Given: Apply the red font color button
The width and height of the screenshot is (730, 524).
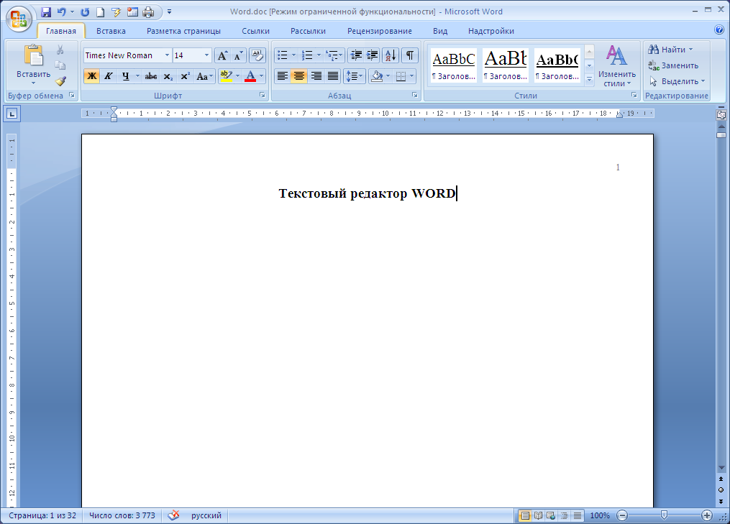Looking at the screenshot, I should coord(250,76).
